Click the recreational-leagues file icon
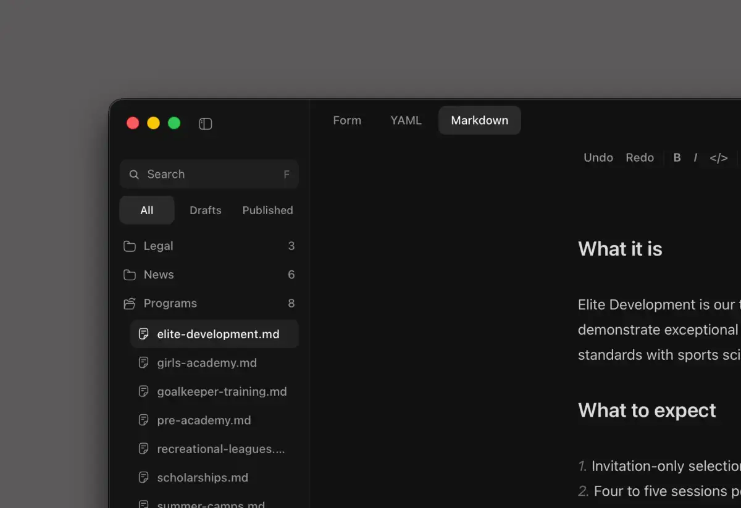Screen dimensions: 741x508 point(143,449)
